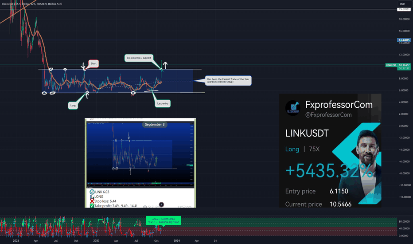
Task: Click the 10.22407 current price label
Action: point(404,65)
